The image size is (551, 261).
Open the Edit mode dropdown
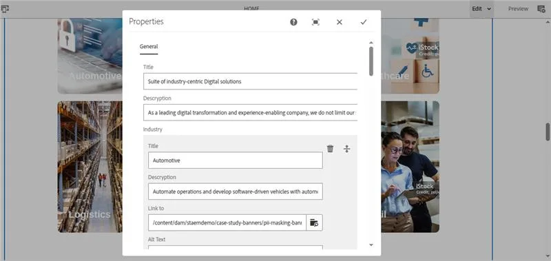[481, 9]
